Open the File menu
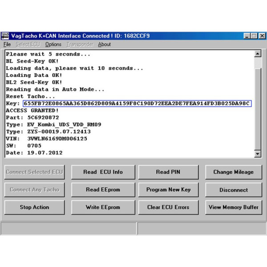This screenshot has height=267, width=267. 7,44
